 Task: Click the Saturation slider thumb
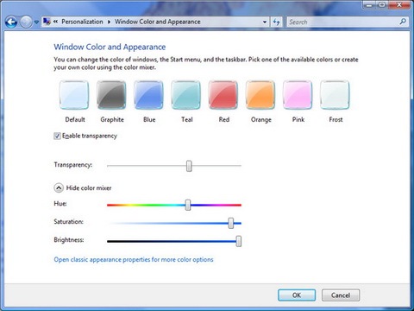[x=231, y=223]
